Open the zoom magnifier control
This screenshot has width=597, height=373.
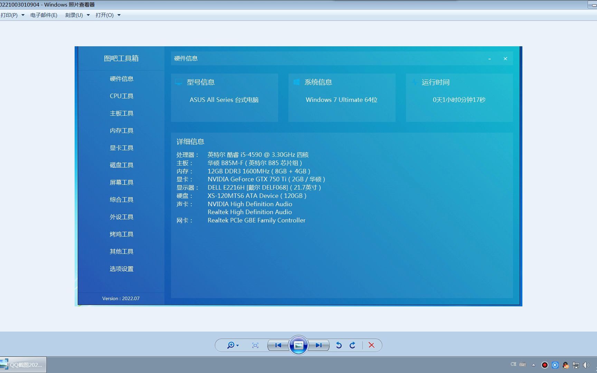233,345
